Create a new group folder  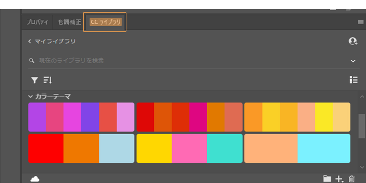tap(327, 179)
